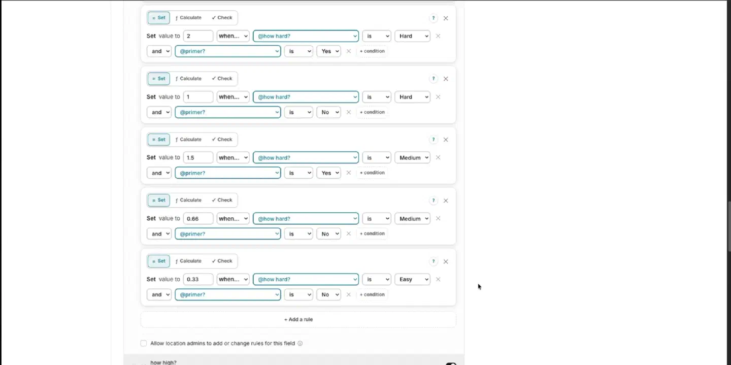
Task: Switch the value 0.33 rule to Check
Action: [x=222, y=261]
